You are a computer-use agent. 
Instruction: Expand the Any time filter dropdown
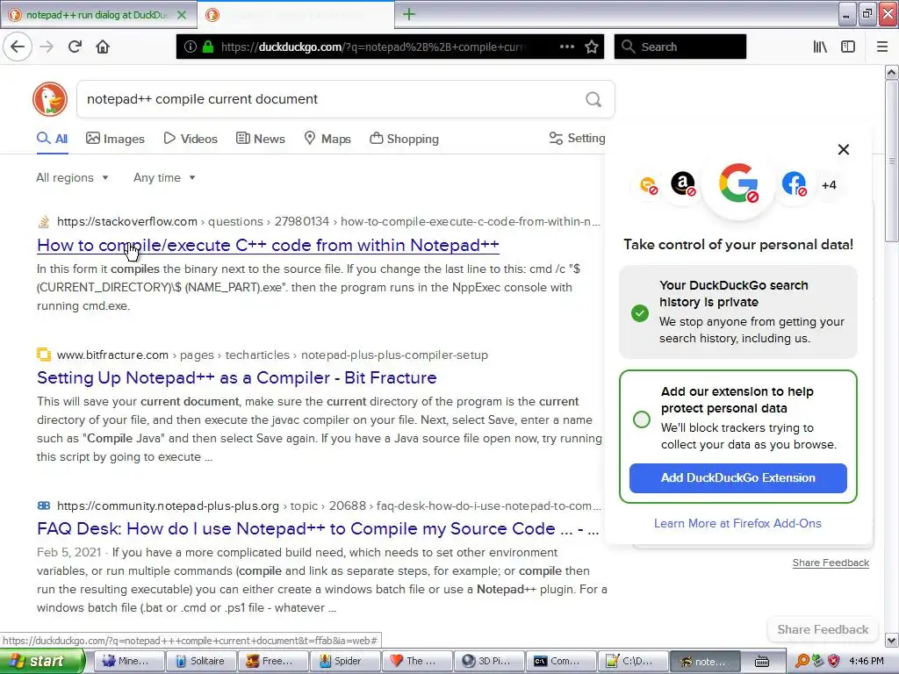pos(164,177)
